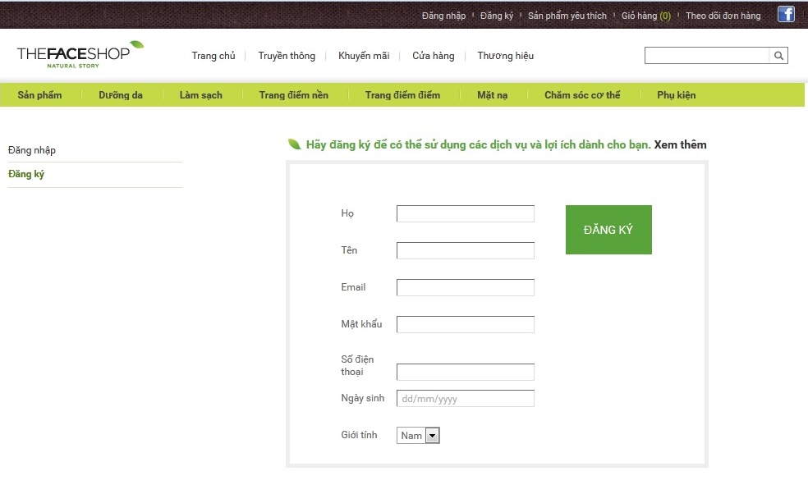
Task: Focus the Số điện thoại input field
Action: (466, 373)
